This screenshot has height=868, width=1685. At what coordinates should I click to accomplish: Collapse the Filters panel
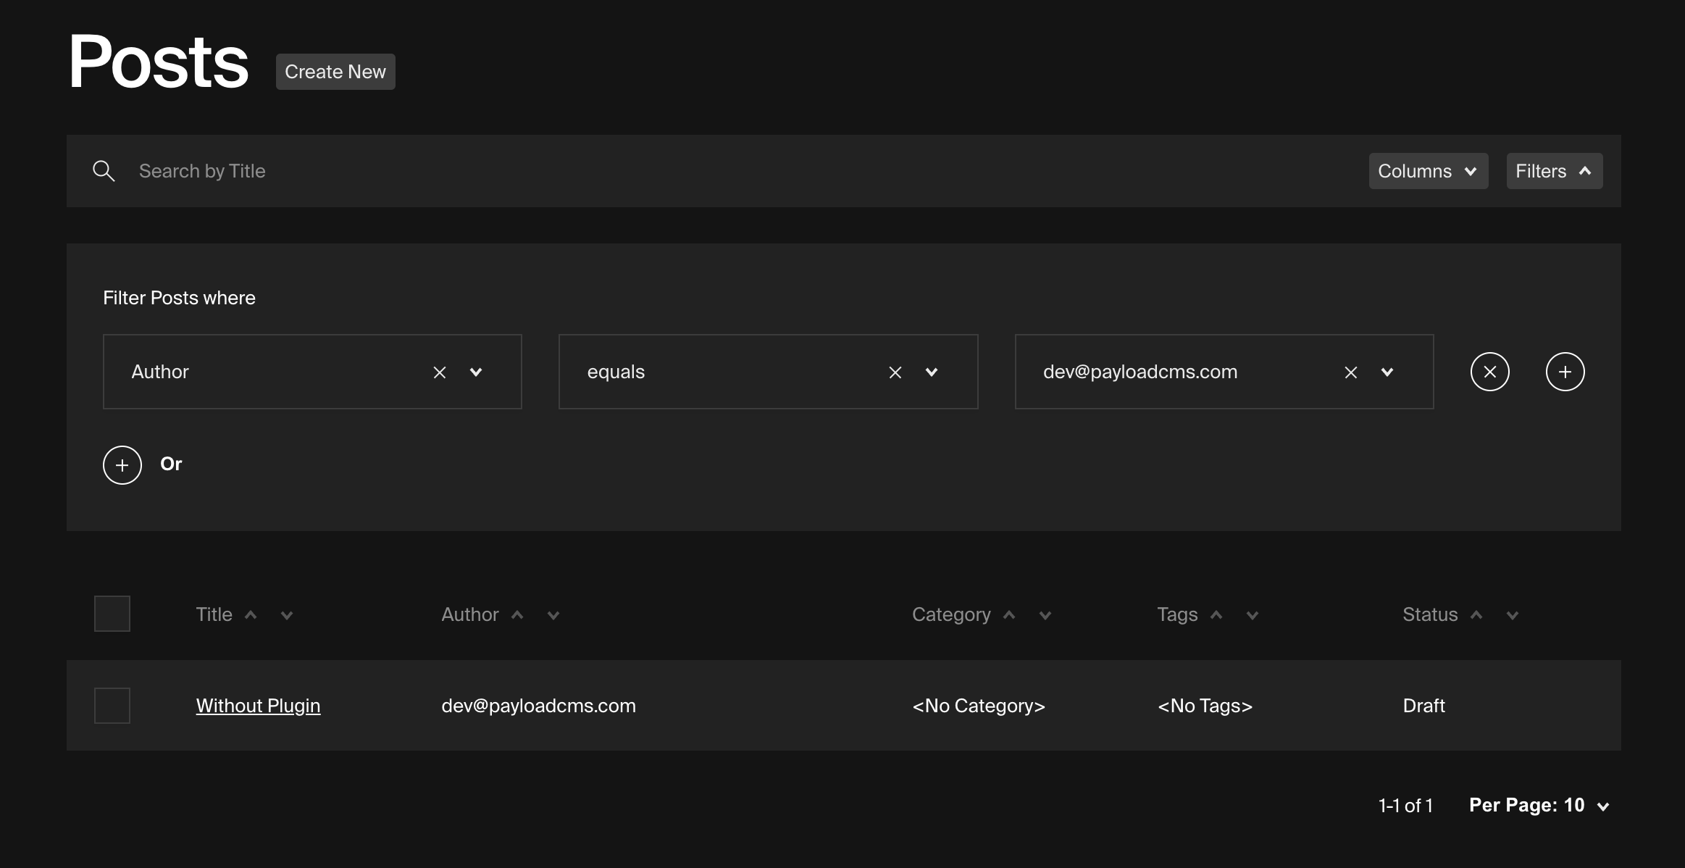tap(1554, 171)
